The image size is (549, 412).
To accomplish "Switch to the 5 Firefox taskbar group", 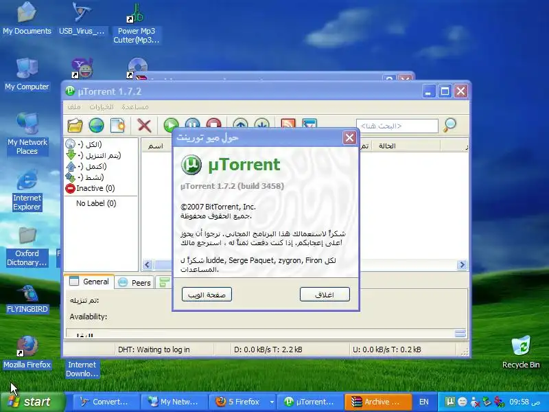I will pos(238,402).
